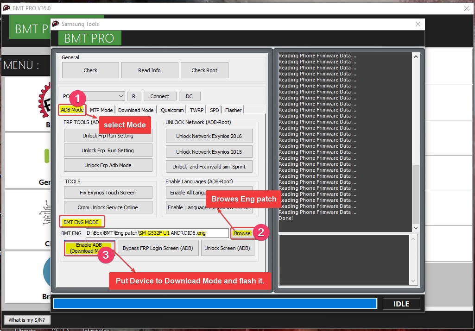This screenshot has height=331, width=475.
Task: Click Enable ADB (Download Mode) button
Action: coord(89,248)
